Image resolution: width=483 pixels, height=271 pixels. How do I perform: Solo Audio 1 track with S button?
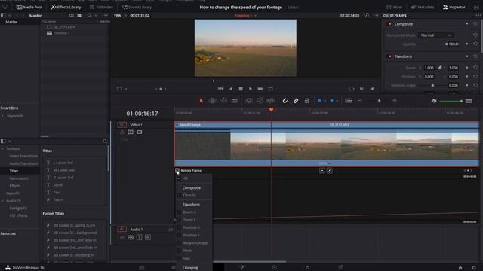[139, 237]
